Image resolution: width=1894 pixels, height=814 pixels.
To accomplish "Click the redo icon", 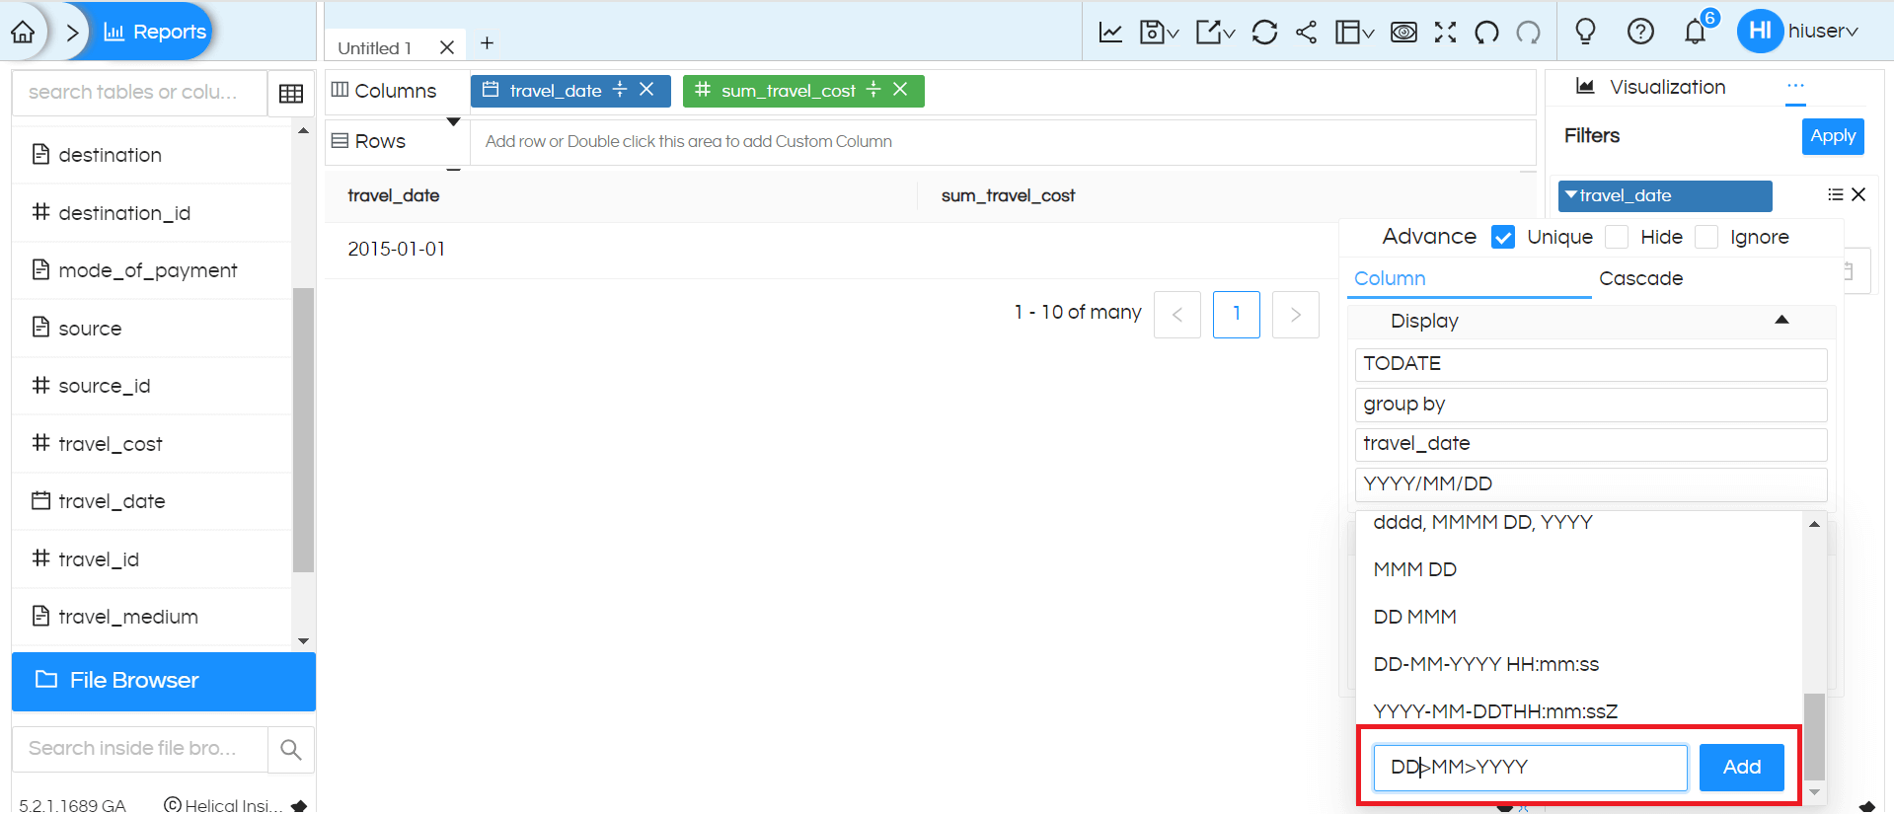I will (x=1528, y=33).
